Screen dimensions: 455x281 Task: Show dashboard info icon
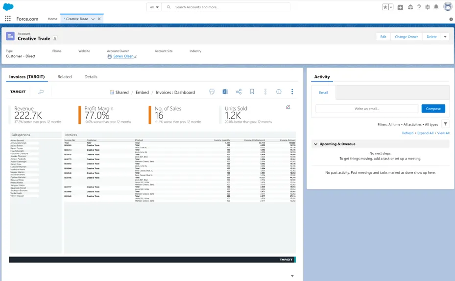pos(279,92)
